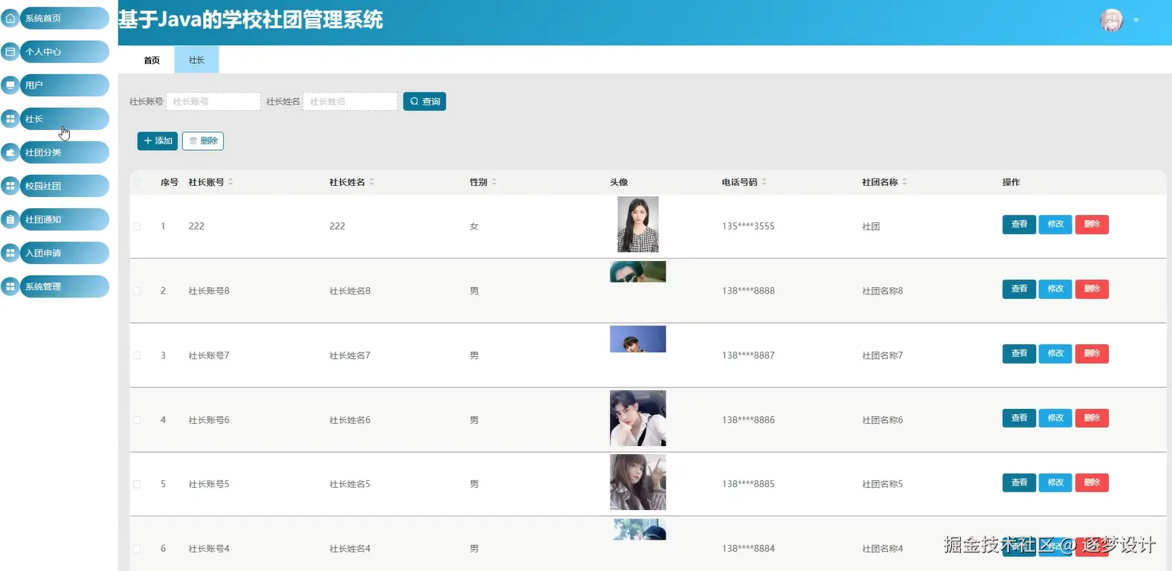Switch to the 首页 tab

[152, 60]
